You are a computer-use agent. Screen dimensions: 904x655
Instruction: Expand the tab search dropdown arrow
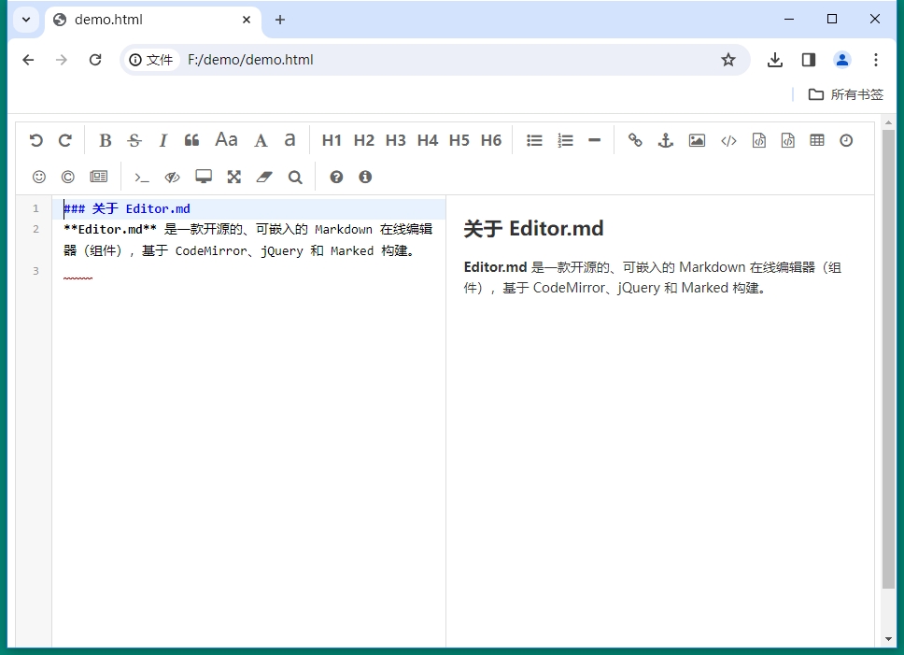click(x=26, y=20)
